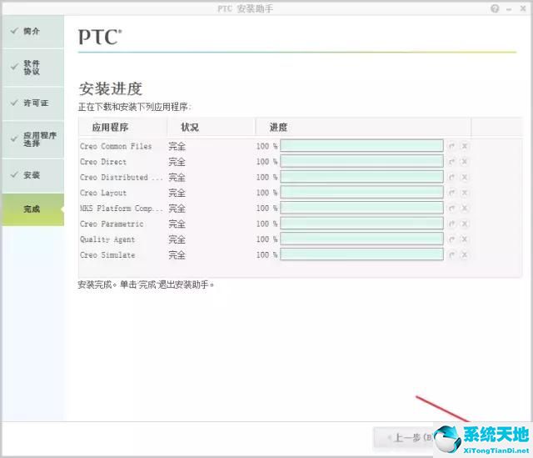Cancel icon for Creo Layout row

(465, 193)
